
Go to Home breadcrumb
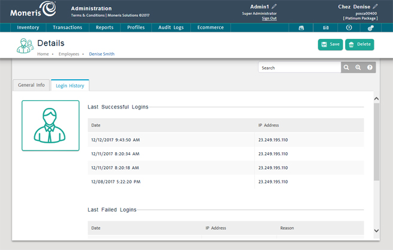pos(43,54)
